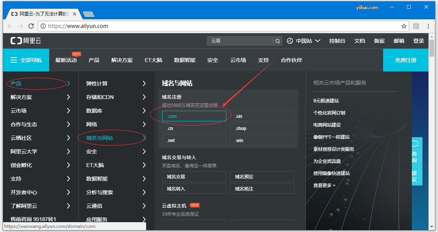Close the 阿里云 browser tab

tap(75, 14)
